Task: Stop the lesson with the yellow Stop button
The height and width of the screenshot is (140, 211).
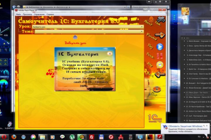Action: coord(160,65)
